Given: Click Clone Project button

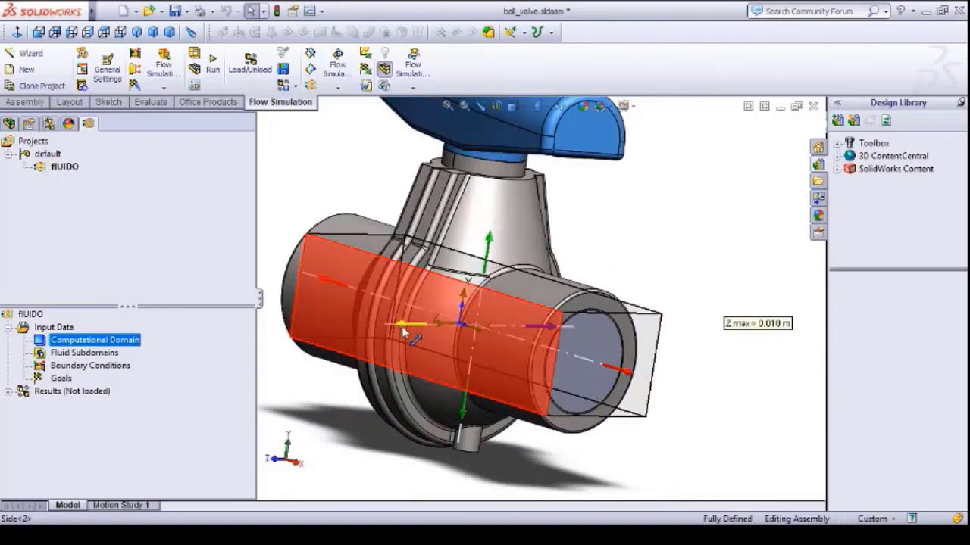Looking at the screenshot, I should pos(35,86).
